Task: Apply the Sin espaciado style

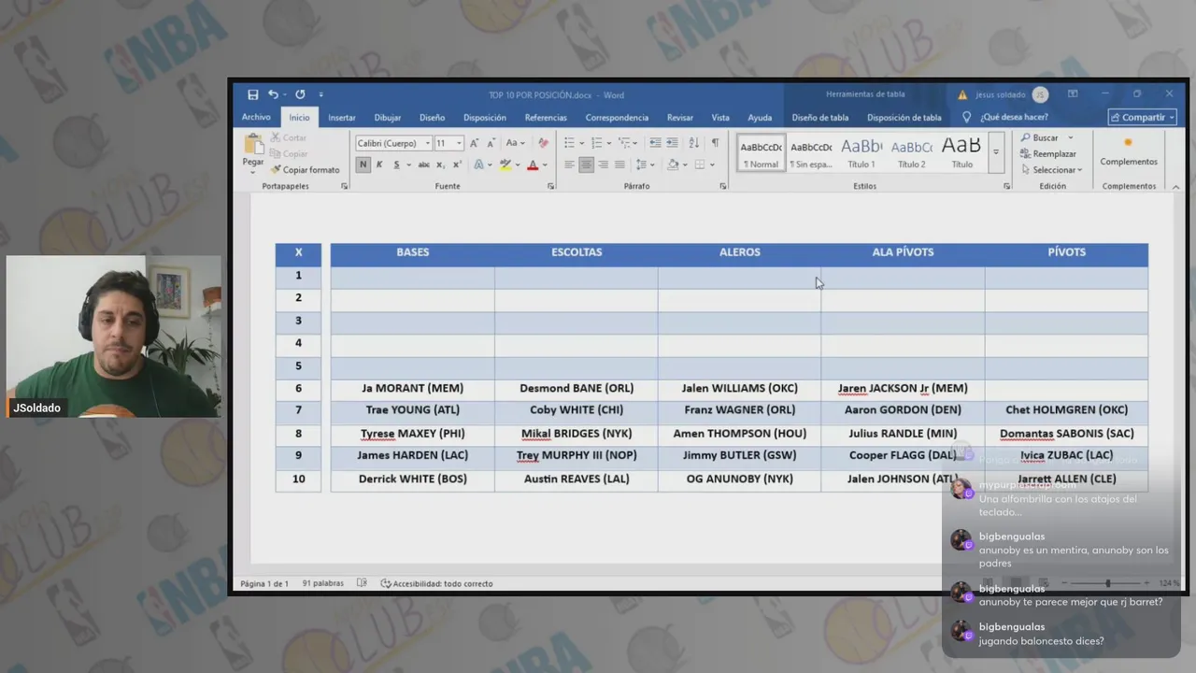Action: tap(811, 153)
